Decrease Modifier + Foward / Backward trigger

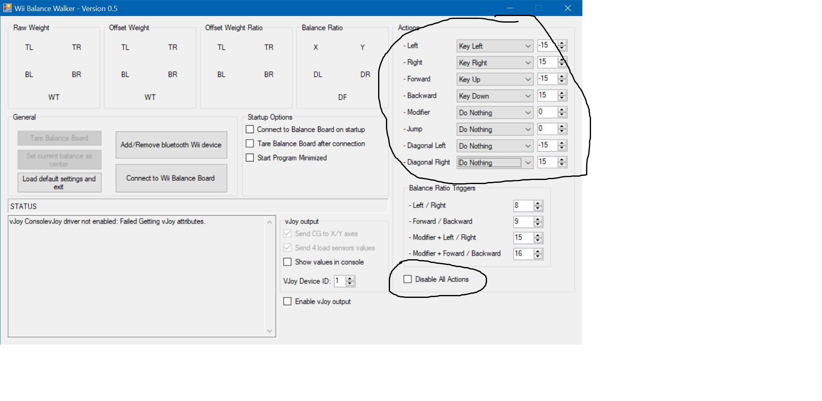538,256
